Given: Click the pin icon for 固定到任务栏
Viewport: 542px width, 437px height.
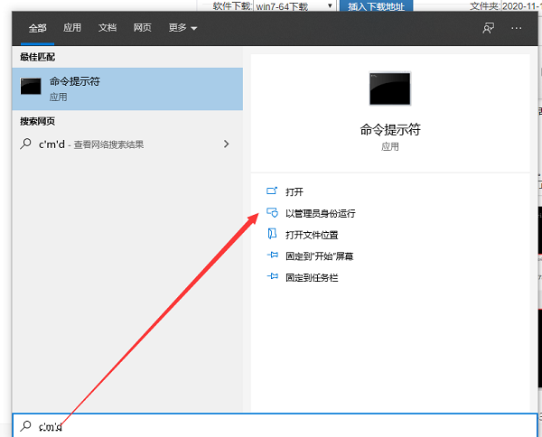Looking at the screenshot, I should [272, 278].
